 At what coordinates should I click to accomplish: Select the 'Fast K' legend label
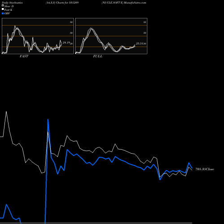(9, 10)
